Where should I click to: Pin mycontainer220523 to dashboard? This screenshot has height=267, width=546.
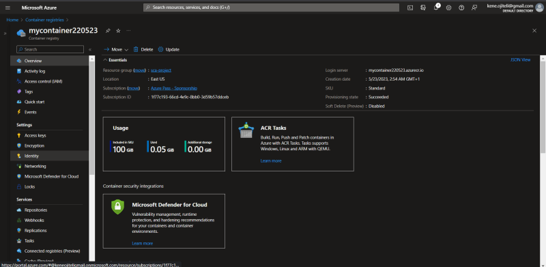point(108,31)
